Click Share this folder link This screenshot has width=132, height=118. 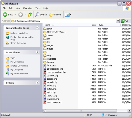[x=18, y=43]
